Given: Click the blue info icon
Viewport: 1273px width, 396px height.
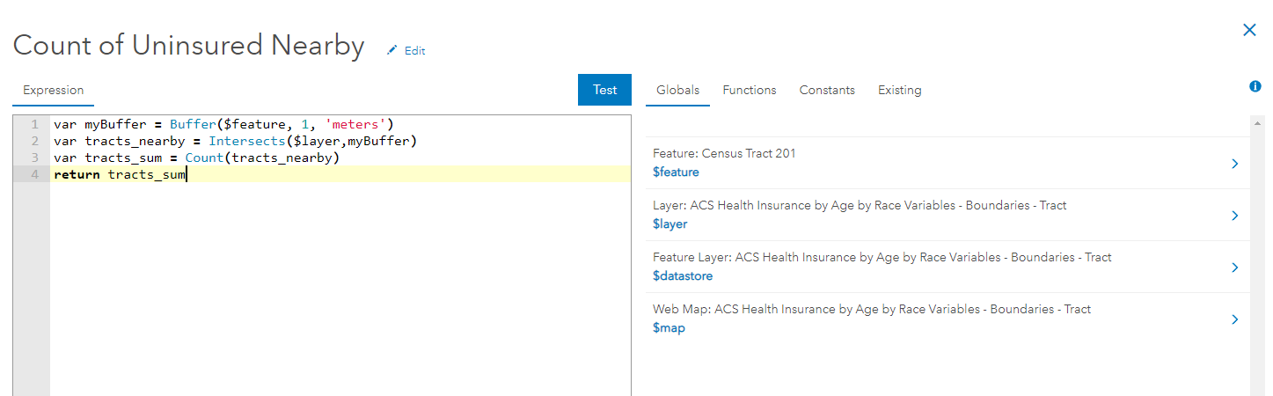Looking at the screenshot, I should click(x=1255, y=86).
